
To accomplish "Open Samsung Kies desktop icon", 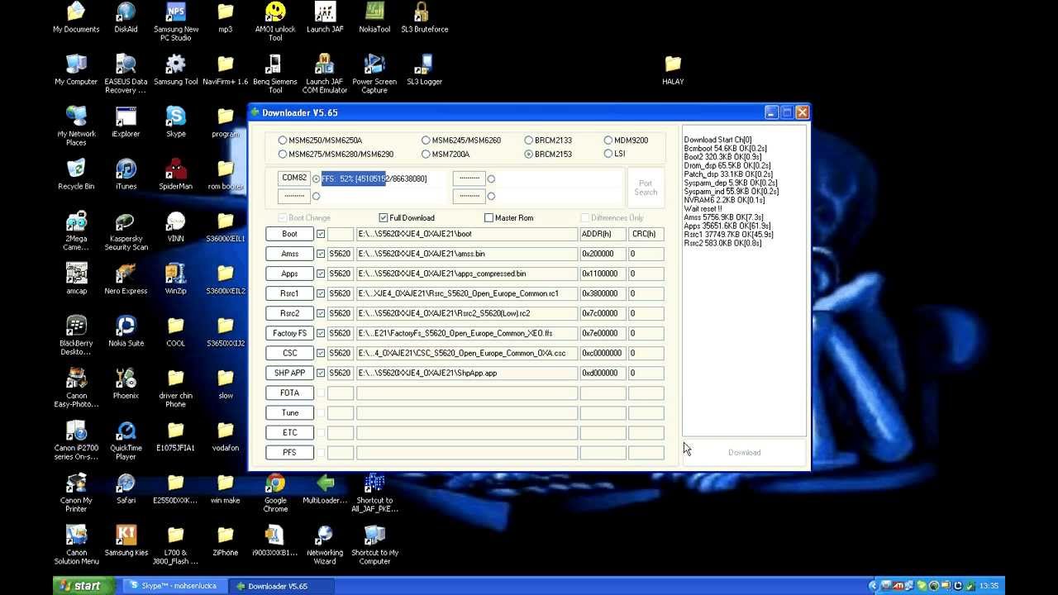I will pyautogui.click(x=126, y=541).
